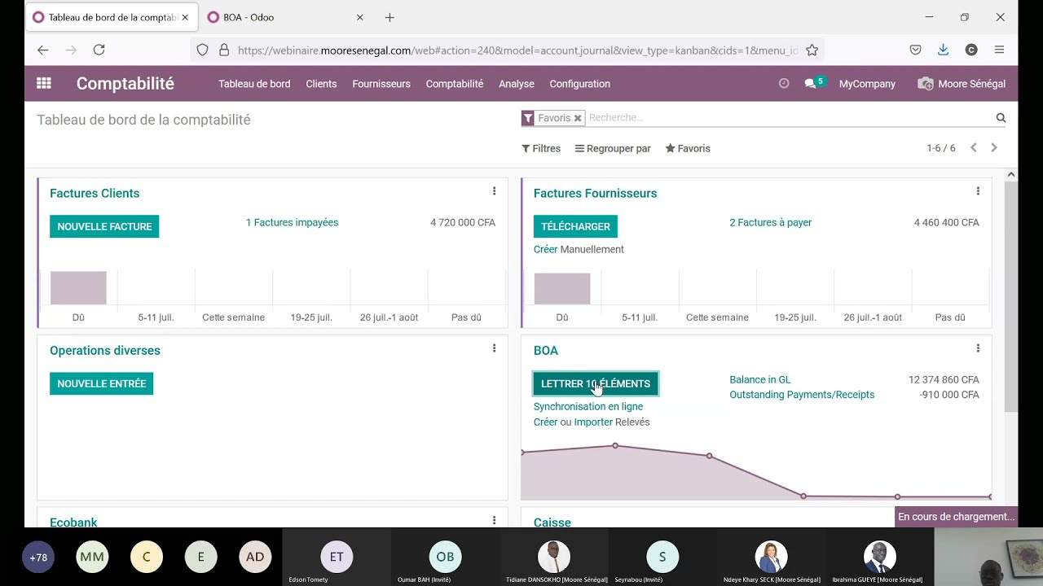Select the ET participant avatar
Viewport: 1043px width, 586px height.
(337, 557)
